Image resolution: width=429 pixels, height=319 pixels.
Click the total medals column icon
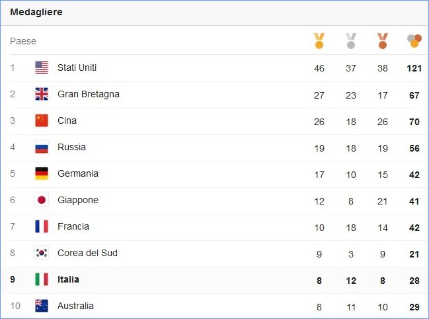pos(414,41)
